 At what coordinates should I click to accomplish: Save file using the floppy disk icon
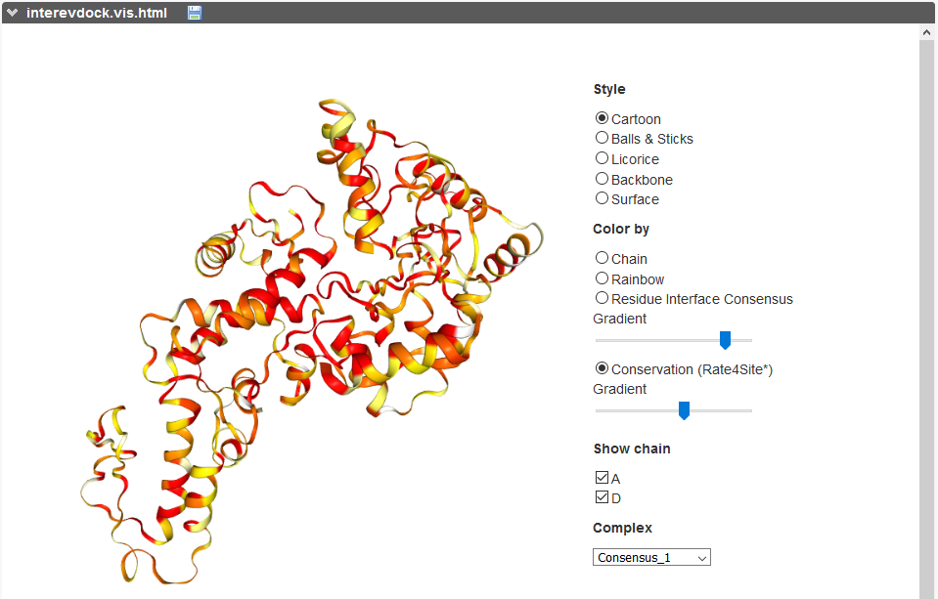pos(195,13)
